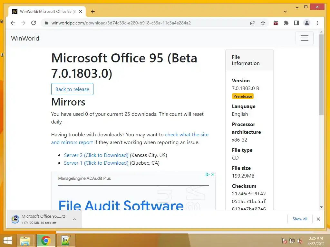Toggle the Chrome side panel
Viewport: 330px width, 247px height.
(296, 23)
